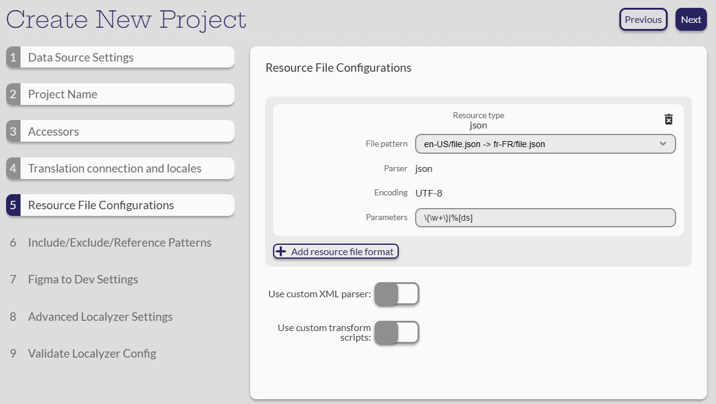Go to Data Source Settings step
Screen dimensions: 716x404
pyautogui.click(x=81, y=57)
